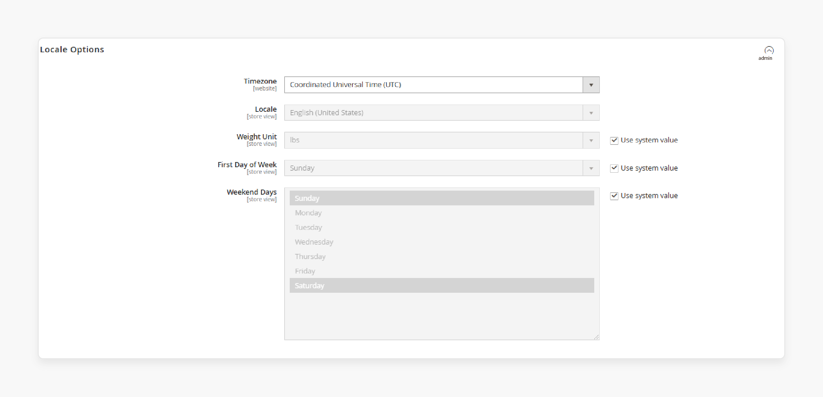This screenshot has width=823, height=397.
Task: Click the Locale dropdown arrow
Action: pyautogui.click(x=591, y=113)
